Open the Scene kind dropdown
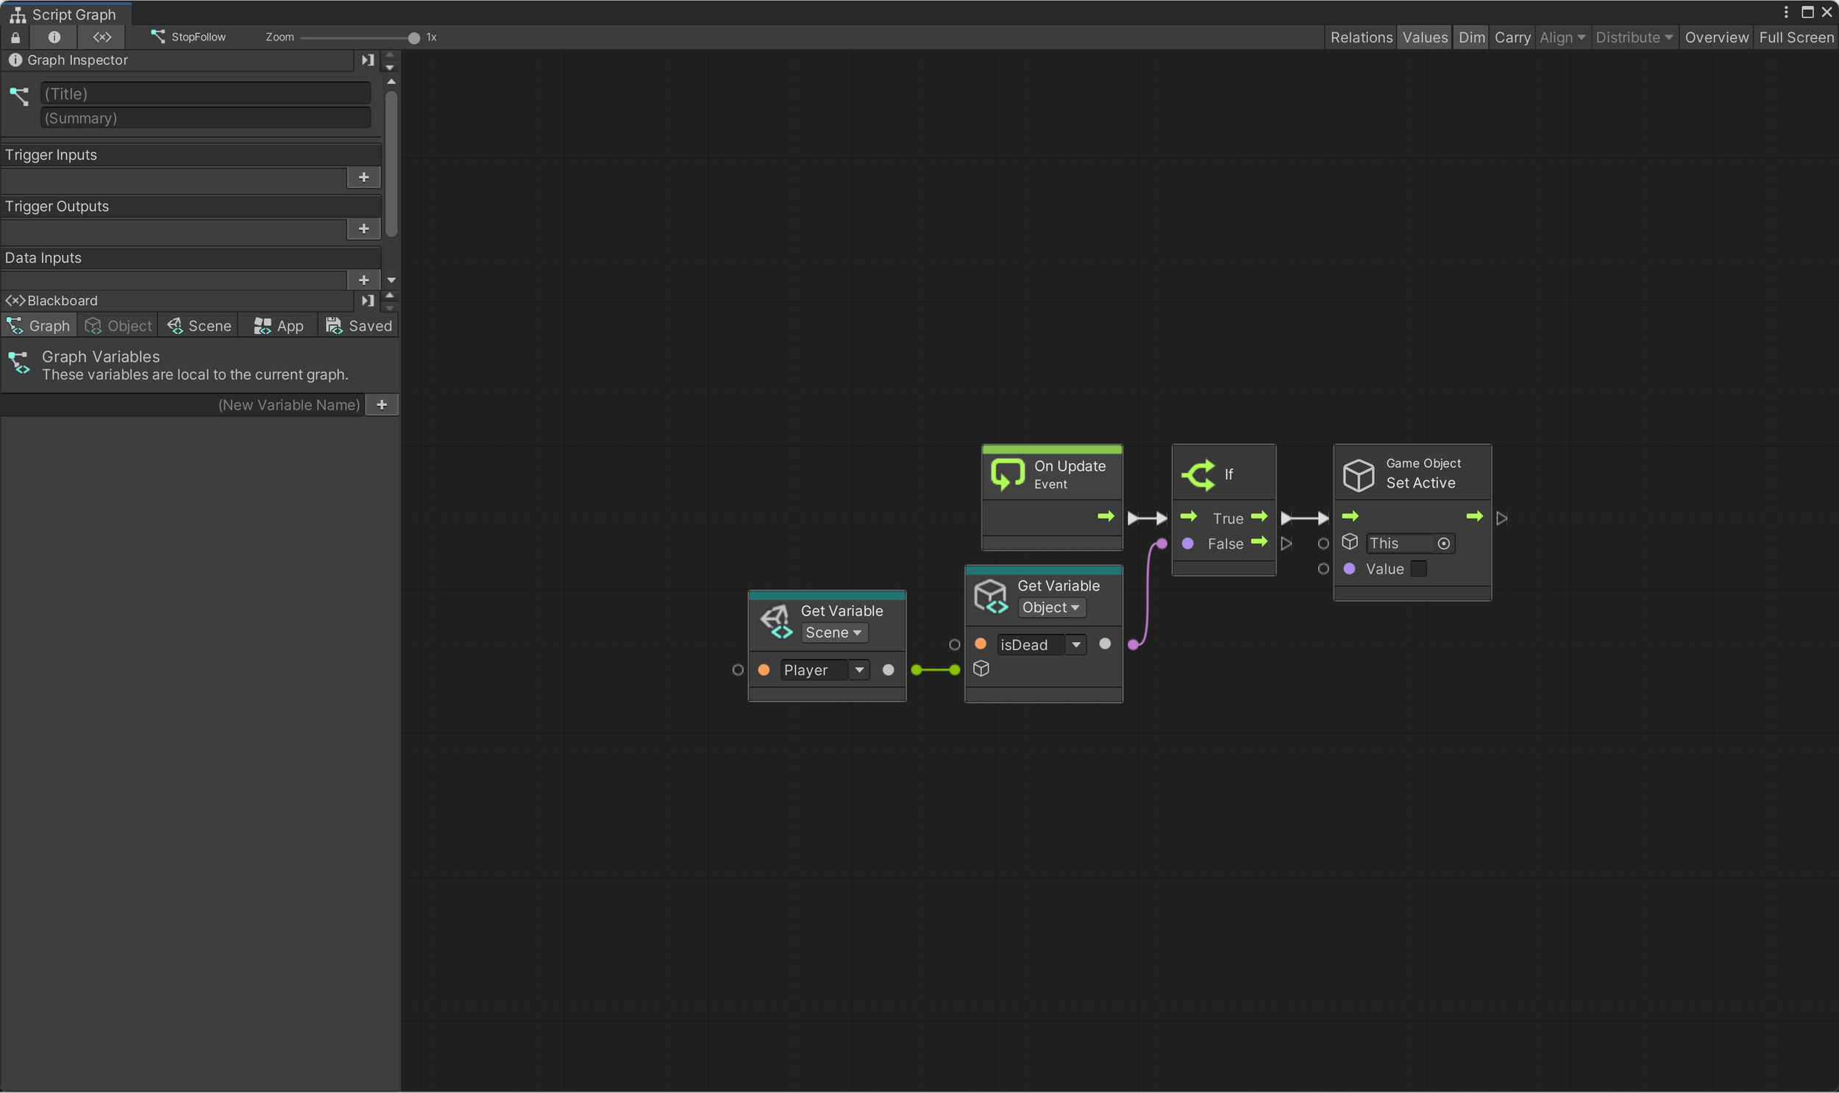The height and width of the screenshot is (1093, 1839). 833,633
